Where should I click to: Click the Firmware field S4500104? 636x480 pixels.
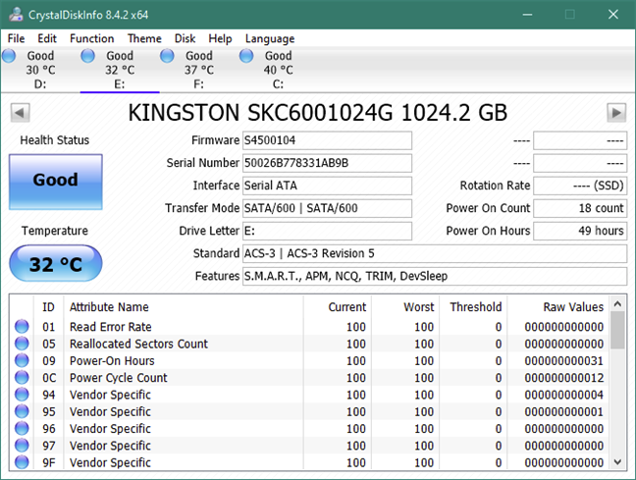[328, 140]
